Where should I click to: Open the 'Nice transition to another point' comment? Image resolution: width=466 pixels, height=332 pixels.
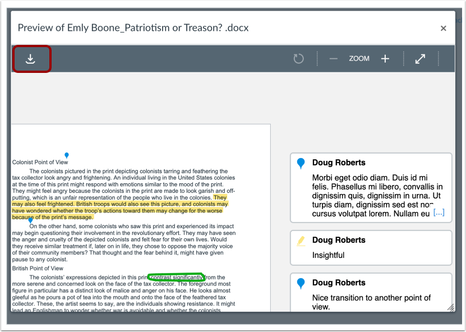[371, 293]
